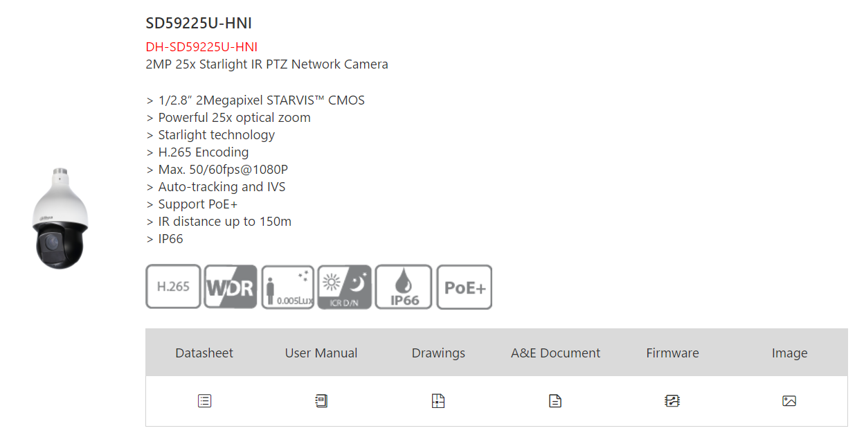Open the A&E Document icon
Image resolution: width=855 pixels, height=435 pixels.
click(555, 400)
